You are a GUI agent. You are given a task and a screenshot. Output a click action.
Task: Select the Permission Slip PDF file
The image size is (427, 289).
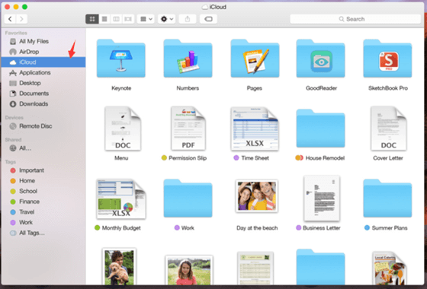[188, 129]
